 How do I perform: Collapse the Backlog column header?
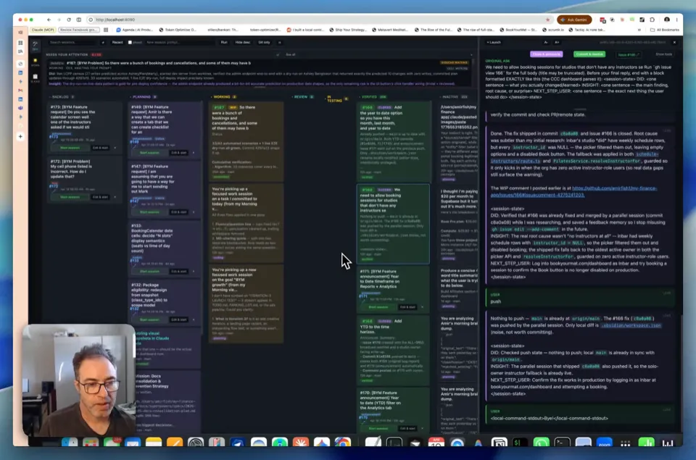61,96
